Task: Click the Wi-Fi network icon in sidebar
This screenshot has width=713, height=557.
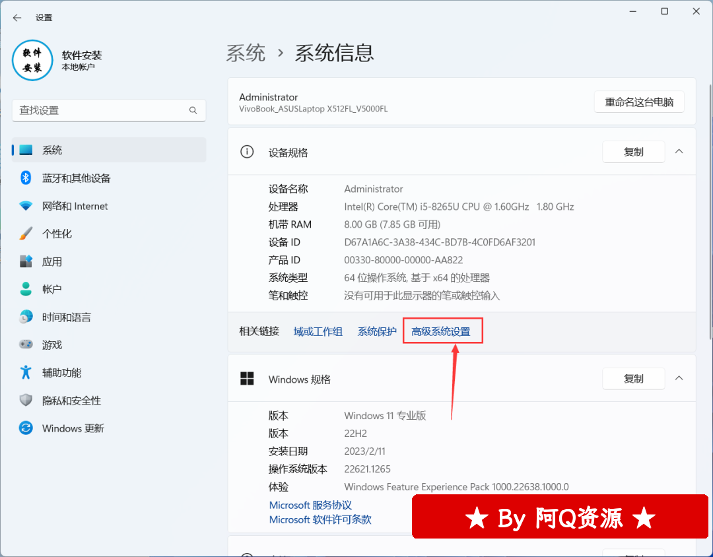Action: coord(26,206)
